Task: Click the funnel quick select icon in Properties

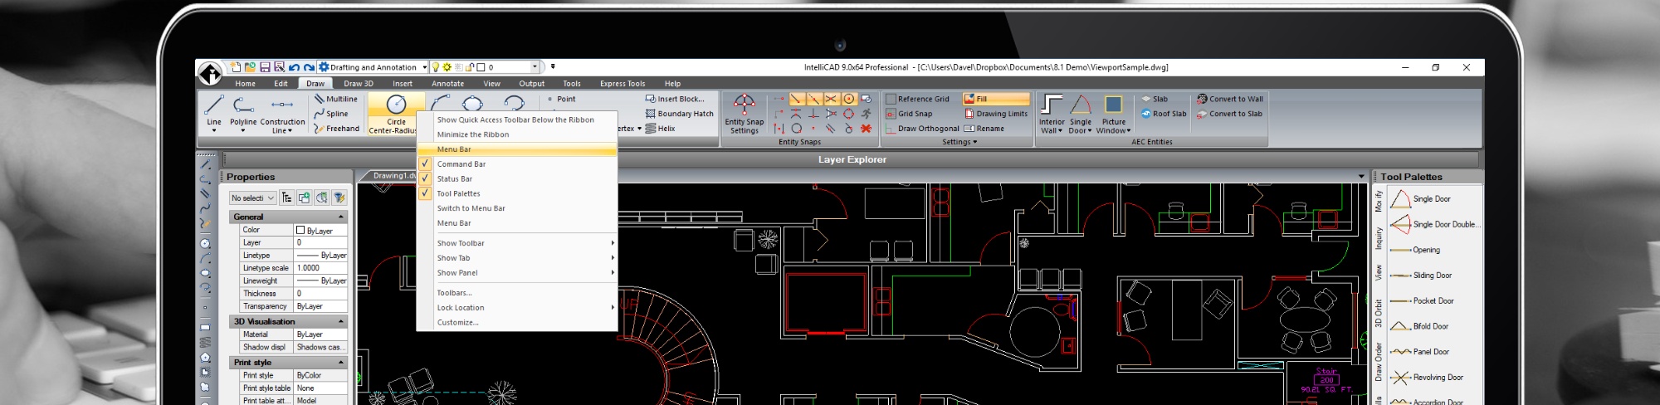Action: click(339, 198)
